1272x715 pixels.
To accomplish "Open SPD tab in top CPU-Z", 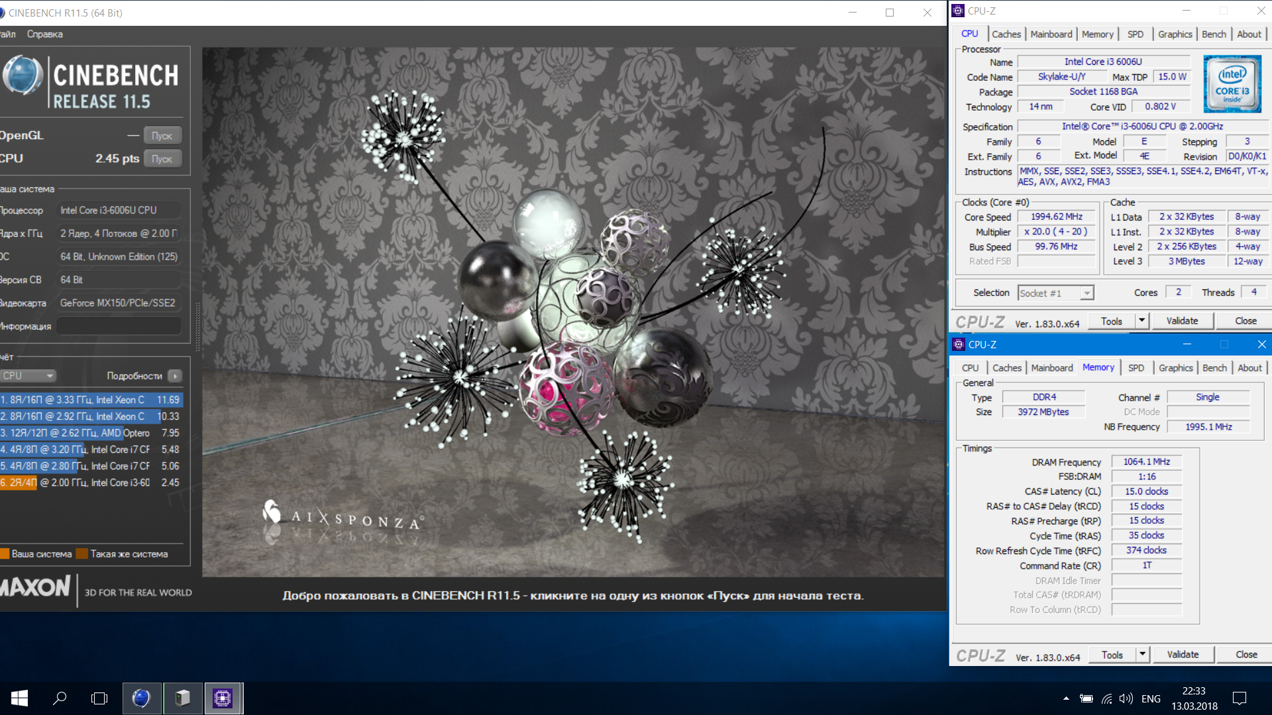I will pos(1136,34).
